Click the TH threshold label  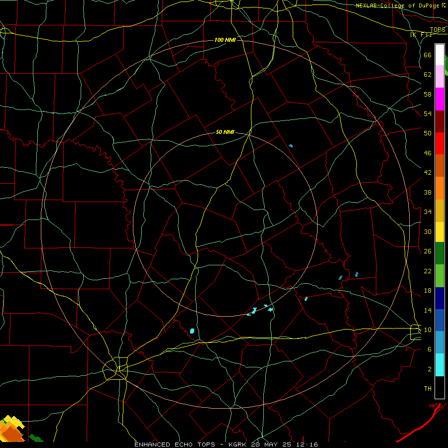tap(428, 389)
